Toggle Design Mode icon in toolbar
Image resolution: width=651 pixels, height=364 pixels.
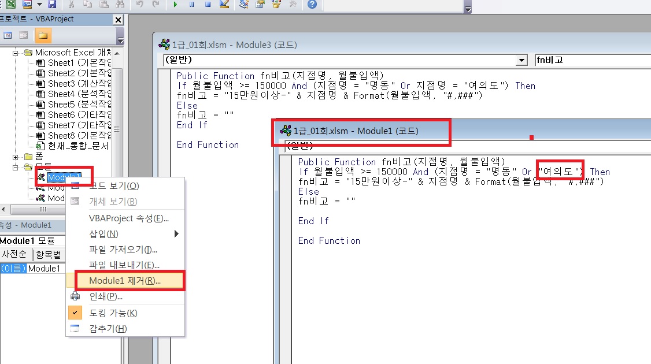coord(224,5)
